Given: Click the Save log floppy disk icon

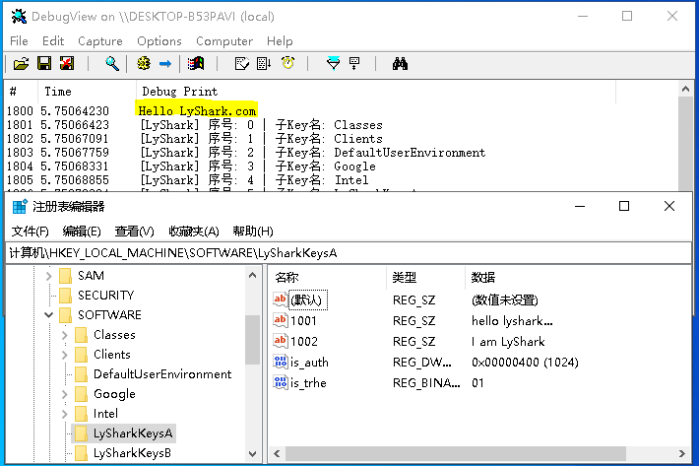Looking at the screenshot, I should point(43,64).
